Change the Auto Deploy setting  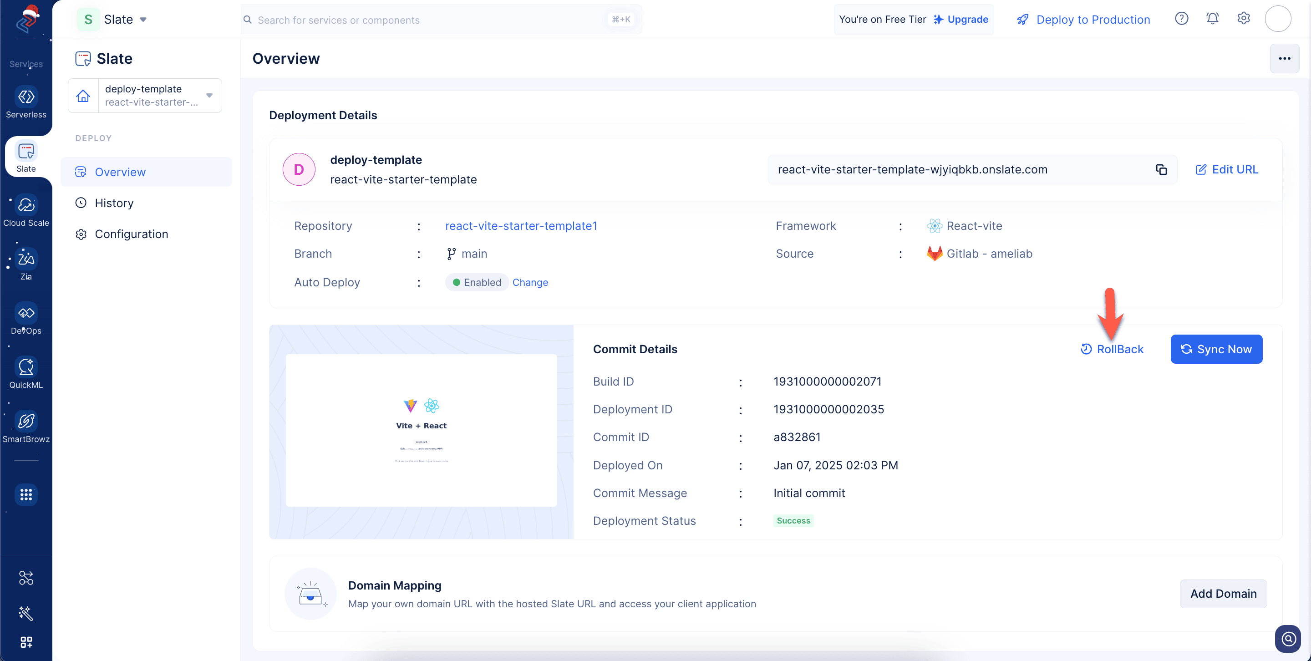[530, 282]
